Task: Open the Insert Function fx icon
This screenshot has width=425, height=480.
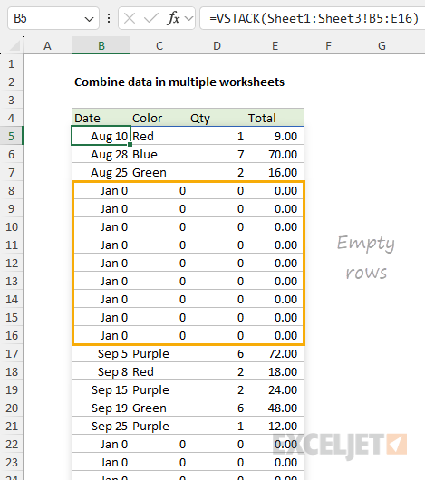Action: click(174, 18)
